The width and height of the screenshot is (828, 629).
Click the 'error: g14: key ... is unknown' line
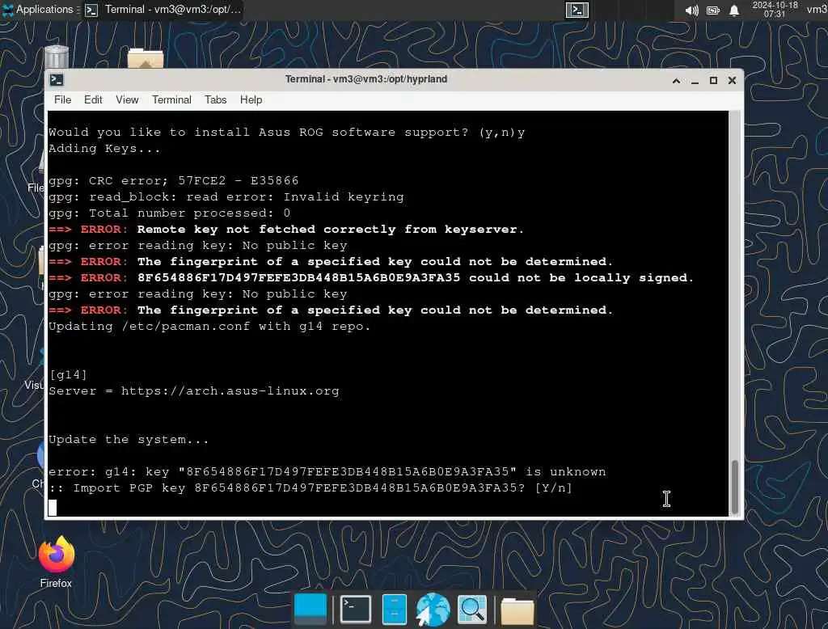coord(327,471)
